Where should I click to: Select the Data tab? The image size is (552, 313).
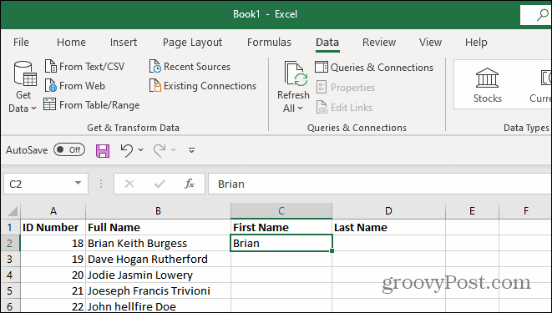[327, 43]
